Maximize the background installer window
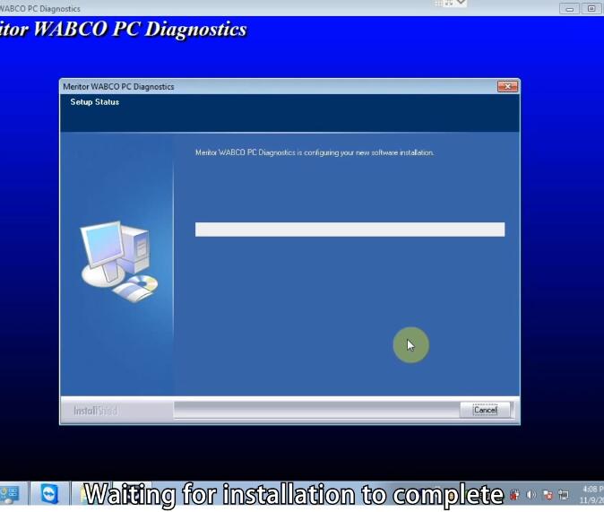604x512 pixels. tap(591, 8)
